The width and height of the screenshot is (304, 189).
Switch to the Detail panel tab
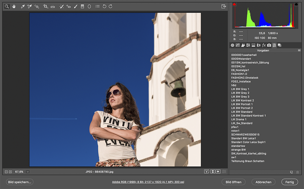point(243,45)
